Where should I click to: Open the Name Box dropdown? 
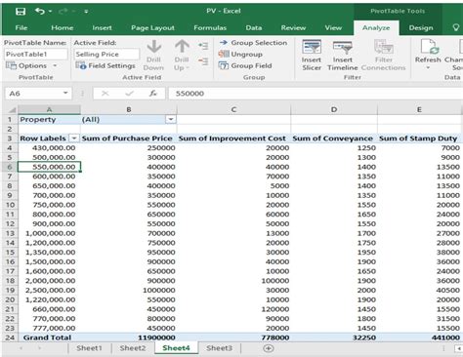coord(65,94)
